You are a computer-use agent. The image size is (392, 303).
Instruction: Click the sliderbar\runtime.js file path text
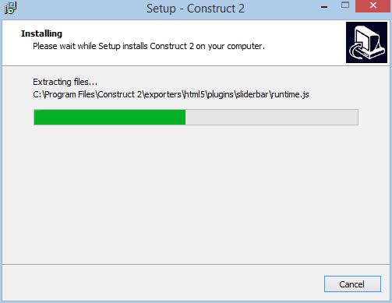click(272, 94)
